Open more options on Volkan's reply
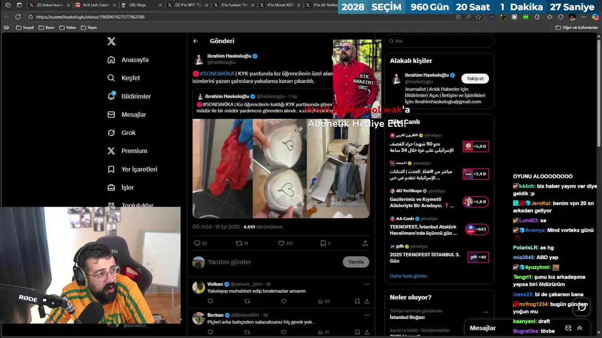This screenshot has width=602, height=338. pos(367,284)
